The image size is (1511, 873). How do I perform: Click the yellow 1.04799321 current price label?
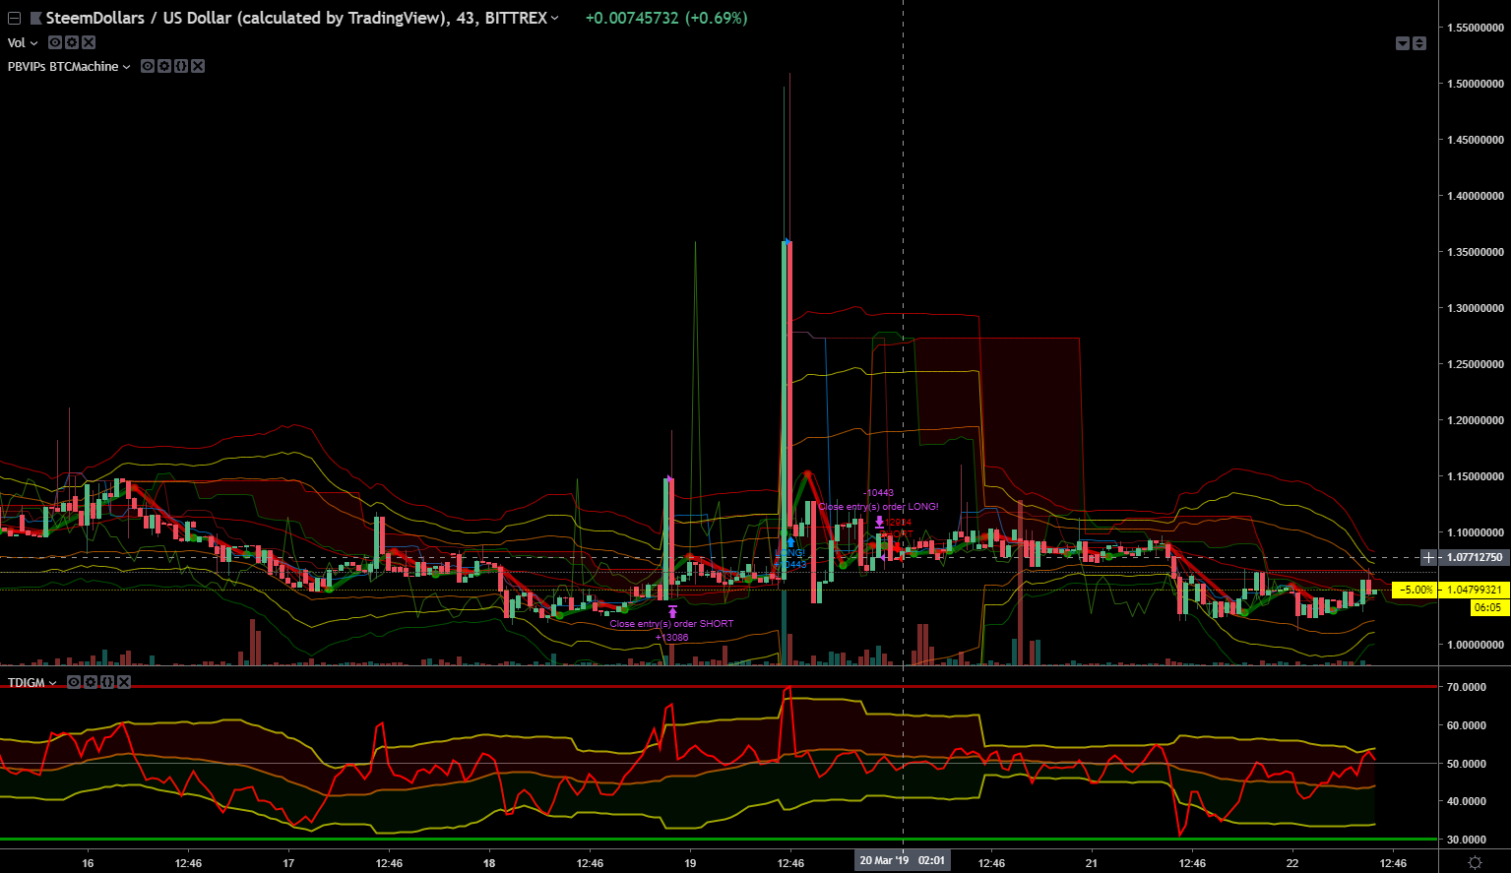[x=1474, y=590]
